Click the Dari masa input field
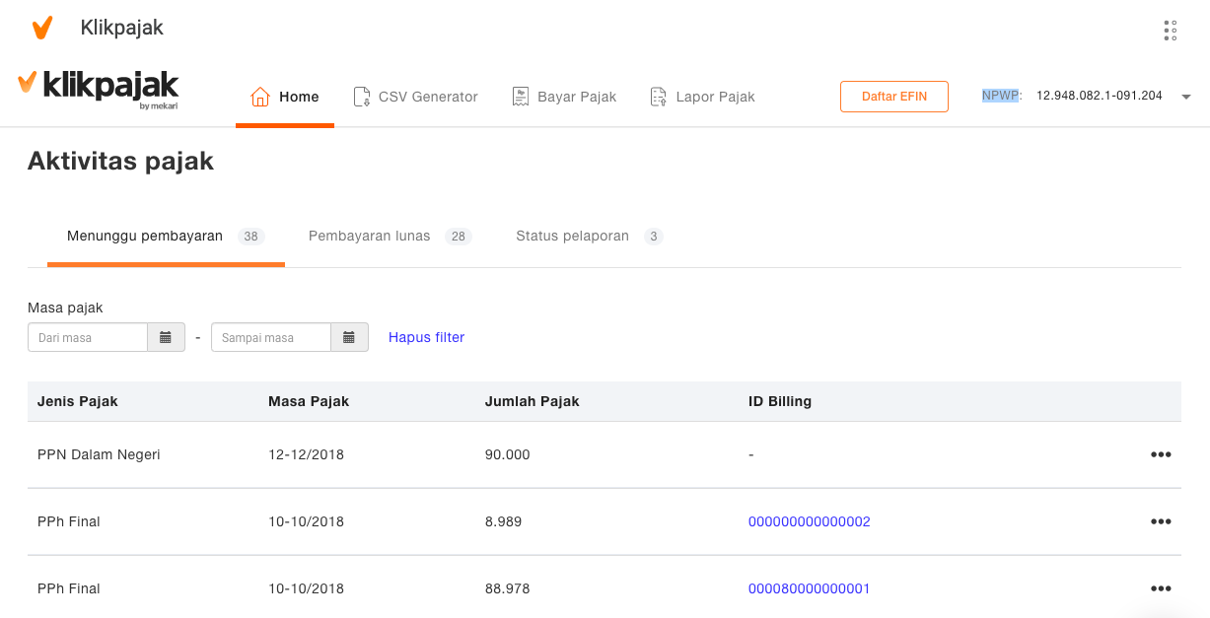Viewport: 1210px width, 618px height. click(88, 337)
